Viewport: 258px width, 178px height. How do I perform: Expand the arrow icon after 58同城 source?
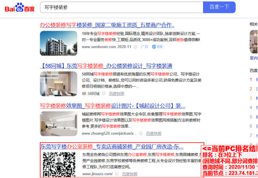pyautogui.click(x=104, y=94)
